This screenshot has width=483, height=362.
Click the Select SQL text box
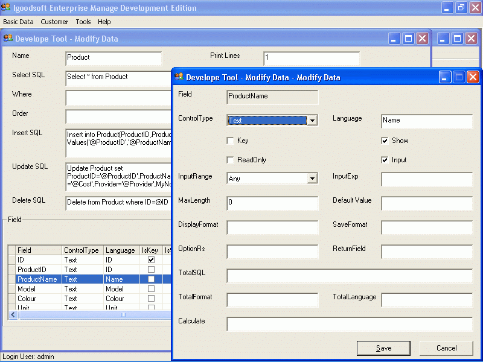click(118, 78)
